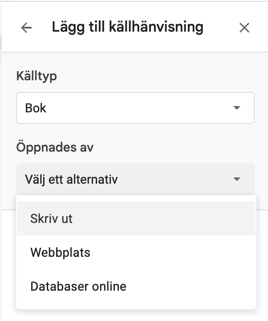Close the Lägg till källhänvisning panel
268x321 pixels.
[244, 28]
